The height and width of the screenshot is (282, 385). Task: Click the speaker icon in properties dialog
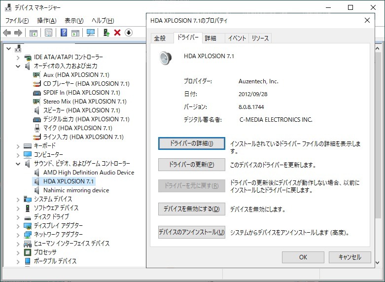166,58
